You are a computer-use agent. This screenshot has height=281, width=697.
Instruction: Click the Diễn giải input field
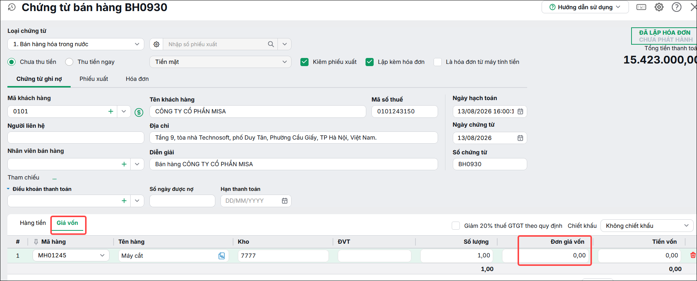coord(294,164)
